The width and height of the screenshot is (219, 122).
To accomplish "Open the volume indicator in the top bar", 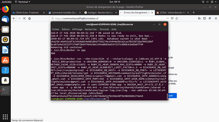I will tap(208, 2).
